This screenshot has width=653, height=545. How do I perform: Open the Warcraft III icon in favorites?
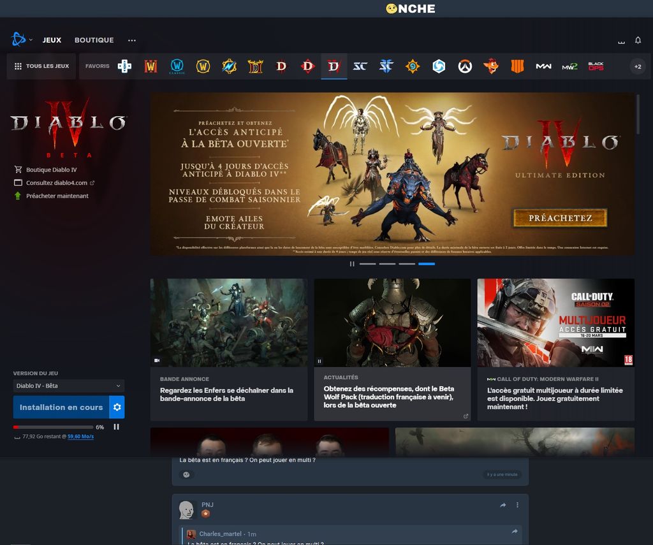[x=150, y=66]
